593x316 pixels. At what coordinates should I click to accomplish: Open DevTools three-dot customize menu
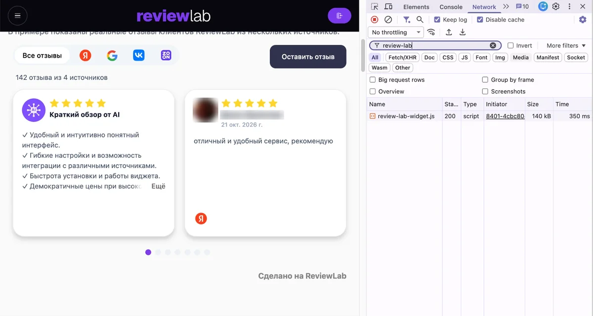(569, 6)
